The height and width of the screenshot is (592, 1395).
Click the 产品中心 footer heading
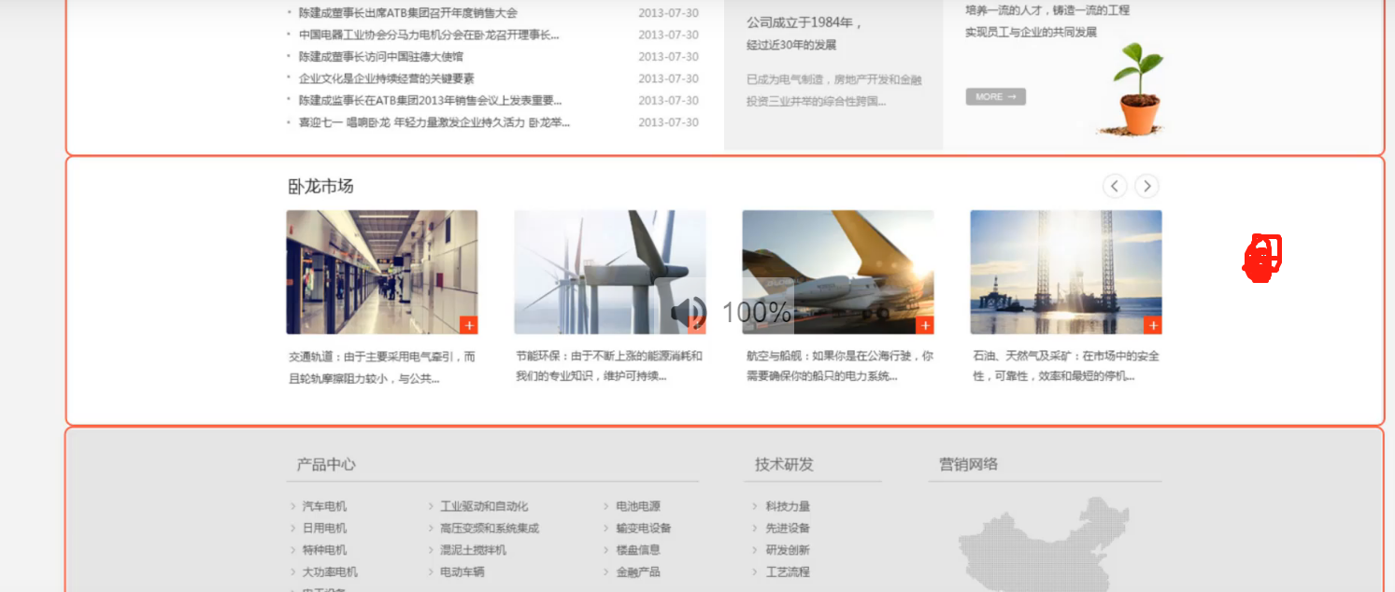(326, 464)
